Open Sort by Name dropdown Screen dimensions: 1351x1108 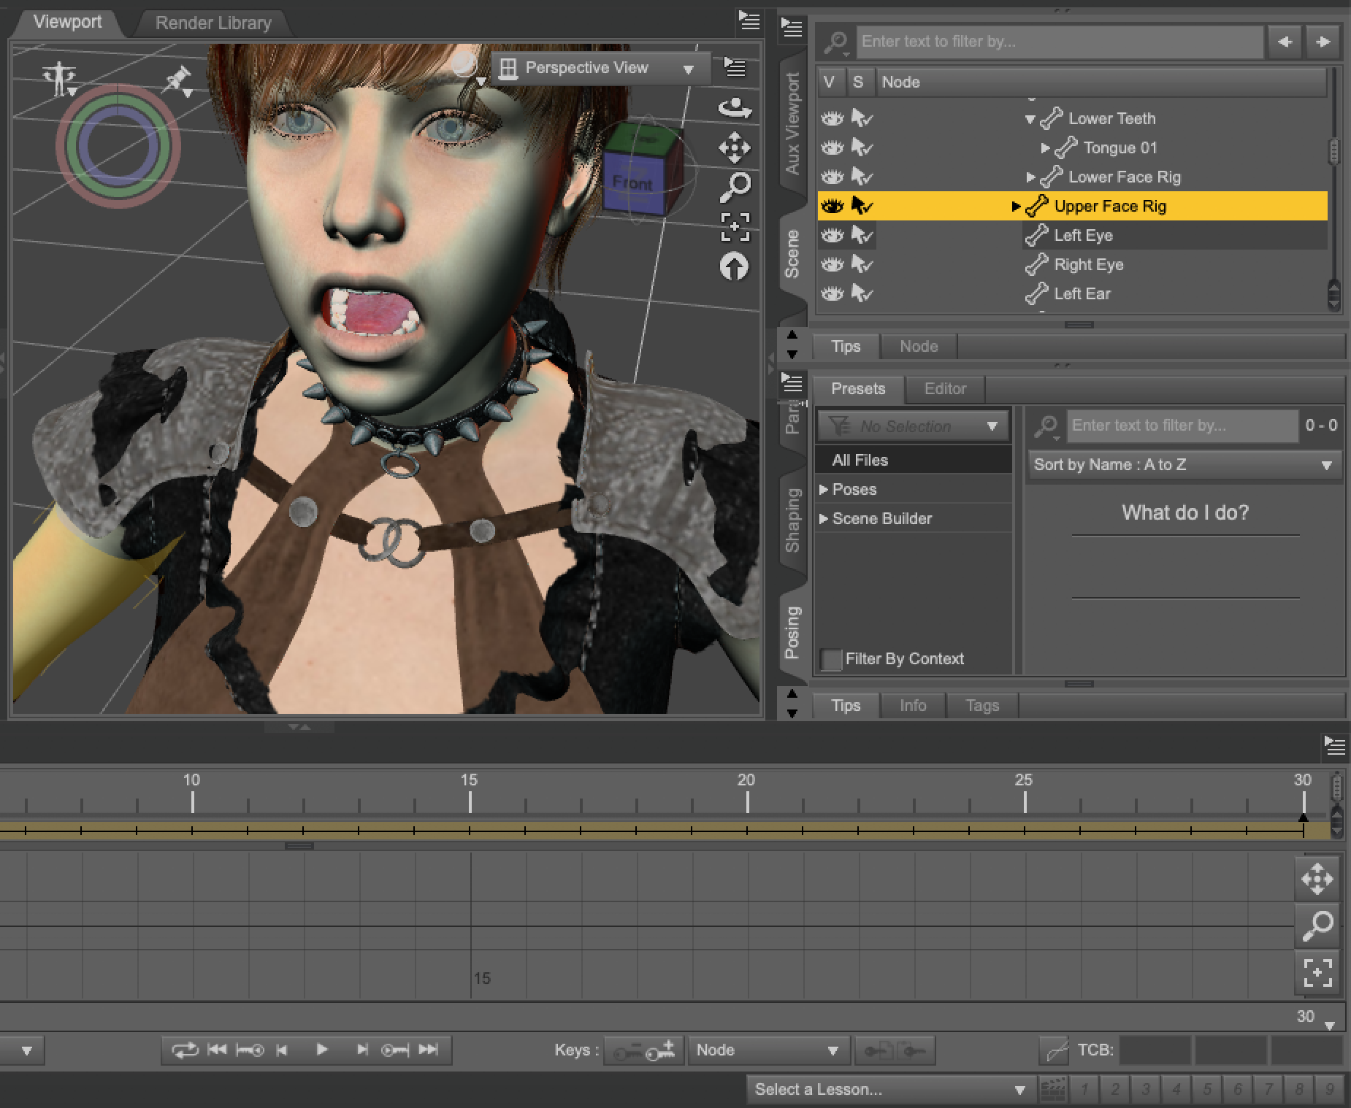tap(1183, 465)
